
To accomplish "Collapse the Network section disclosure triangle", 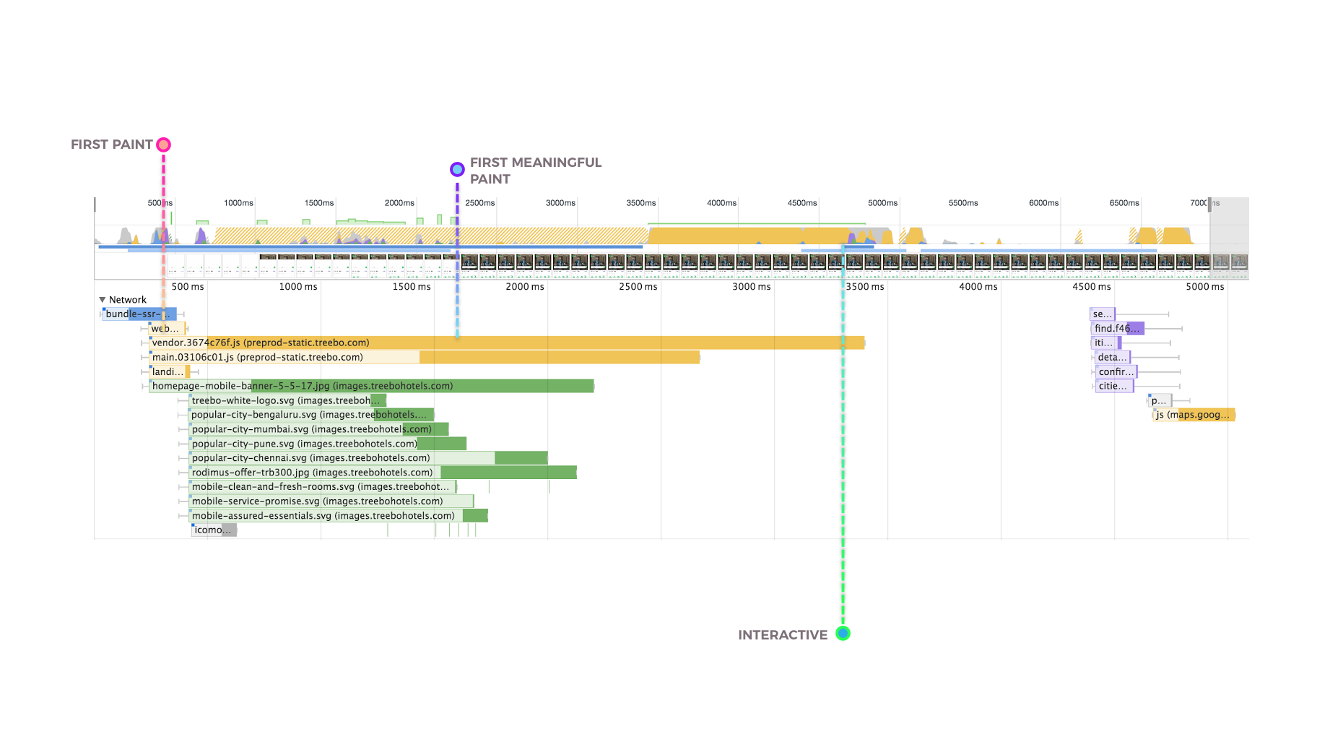I will pos(103,300).
